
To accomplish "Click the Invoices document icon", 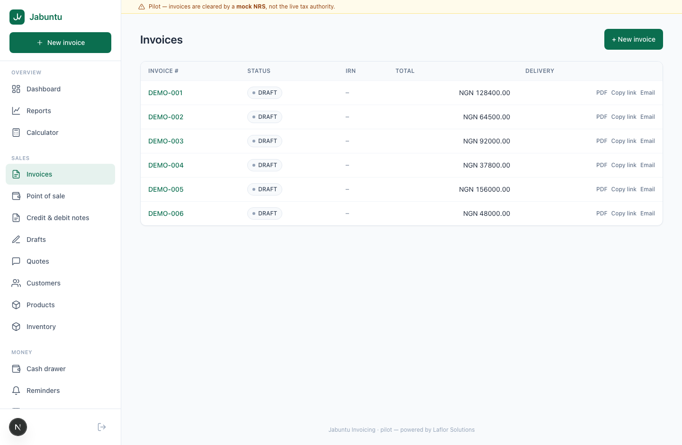I will coord(16,174).
